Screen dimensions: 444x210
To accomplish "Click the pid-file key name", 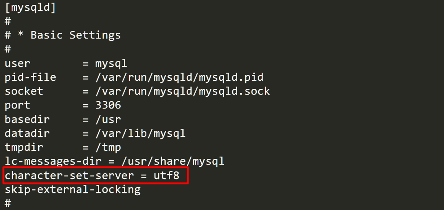I will pyautogui.click(x=30, y=78).
